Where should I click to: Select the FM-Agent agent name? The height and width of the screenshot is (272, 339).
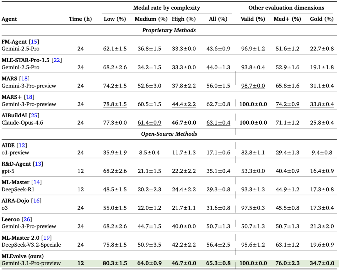pyautogui.click(x=14, y=41)
